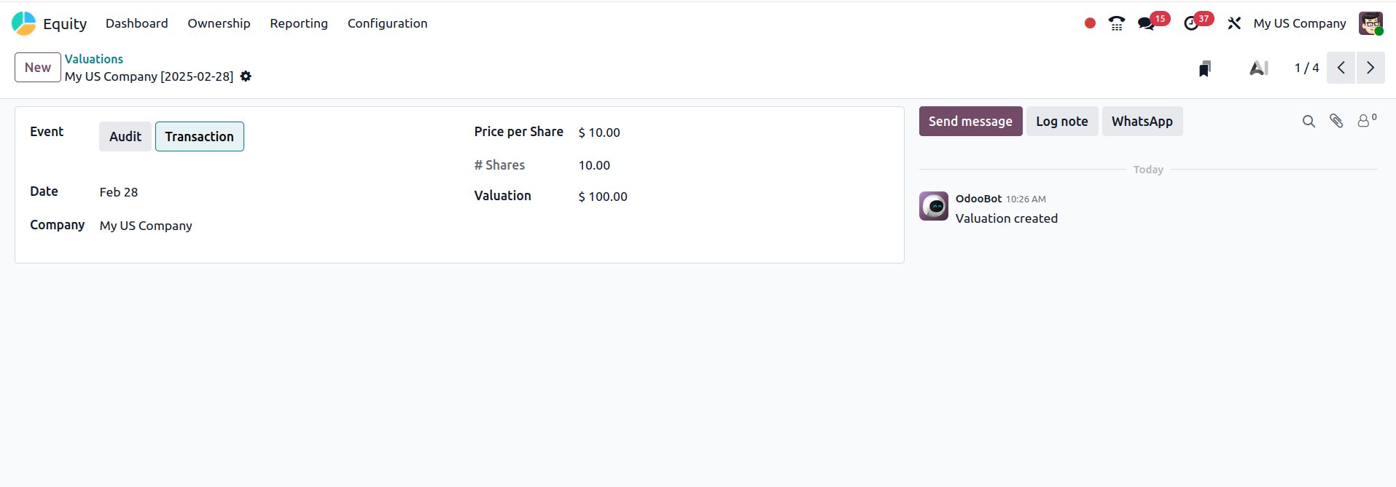This screenshot has height=487, width=1396.
Task: Open the conversations messages icon
Action: [x=1146, y=23]
